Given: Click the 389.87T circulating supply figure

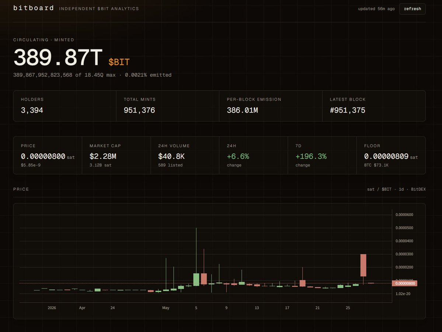Looking at the screenshot, I should click(x=58, y=57).
